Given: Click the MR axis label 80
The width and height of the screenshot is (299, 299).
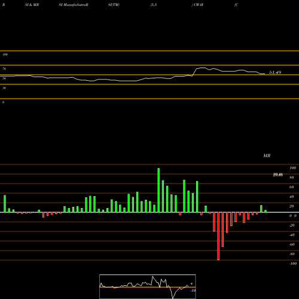Looking at the screenshot, I should (x=292, y=178).
